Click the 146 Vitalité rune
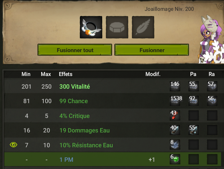224x169 pixels. [175, 86]
